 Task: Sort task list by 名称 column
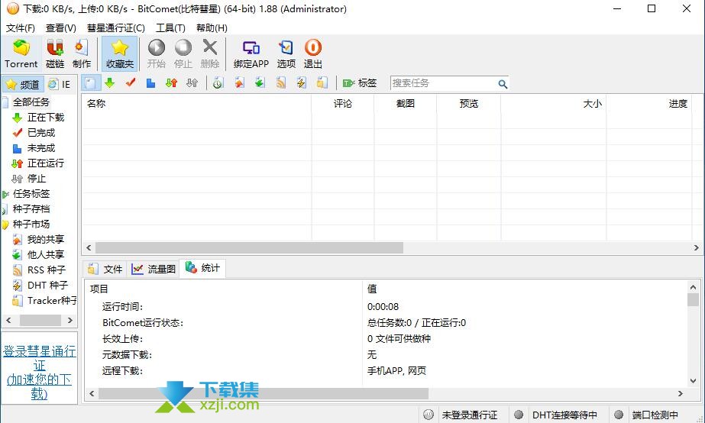pos(196,104)
